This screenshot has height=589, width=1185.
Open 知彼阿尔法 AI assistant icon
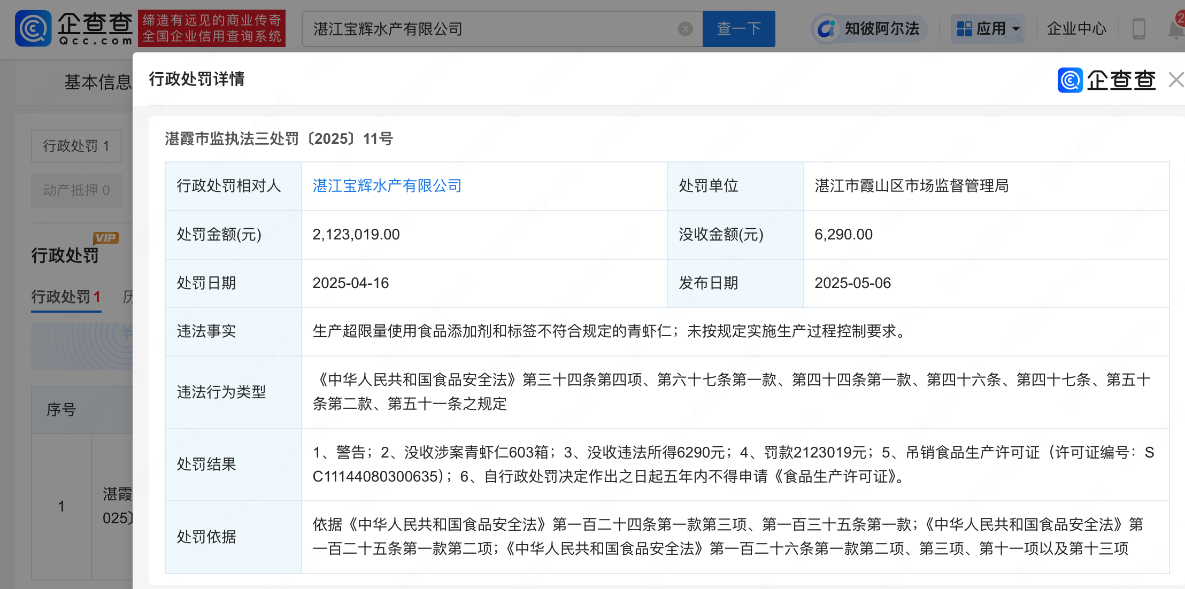826,29
